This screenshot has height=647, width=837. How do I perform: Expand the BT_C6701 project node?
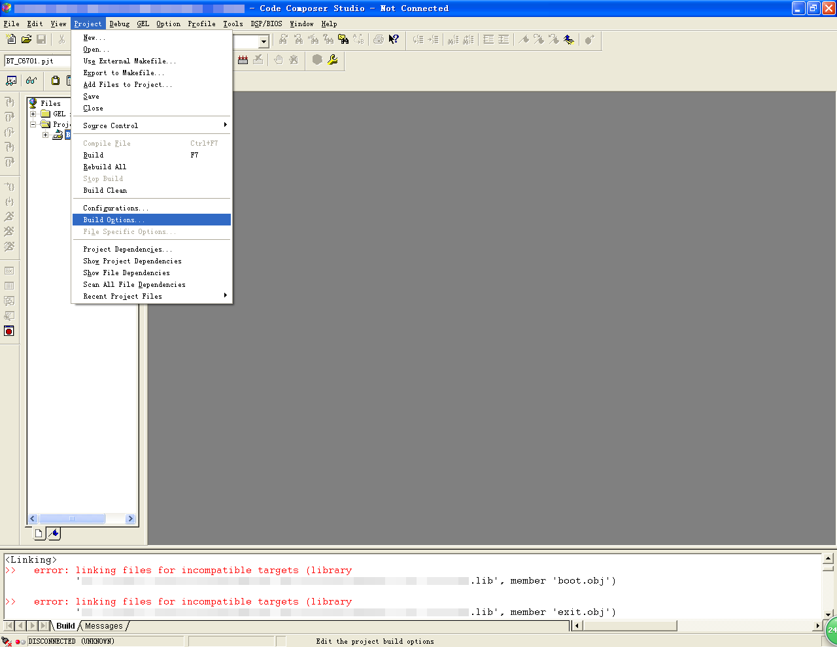pos(45,135)
